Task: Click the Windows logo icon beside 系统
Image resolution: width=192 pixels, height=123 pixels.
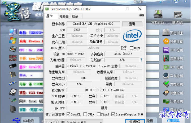Action: [13, 40]
